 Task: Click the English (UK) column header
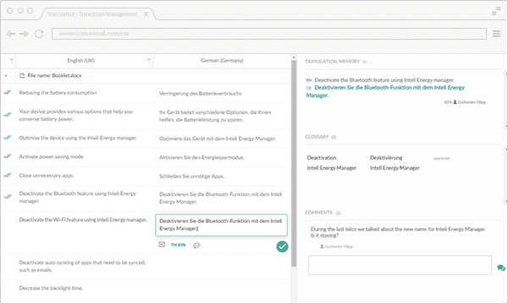[x=80, y=61]
